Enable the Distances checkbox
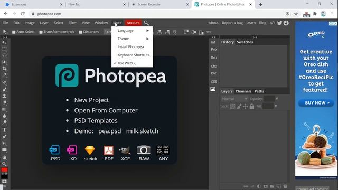Image resolution: width=338 pixels, height=190 pixels. click(x=81, y=32)
